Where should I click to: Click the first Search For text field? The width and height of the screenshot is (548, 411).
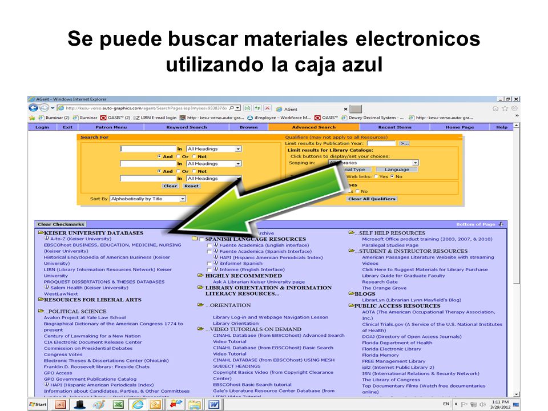point(148,149)
